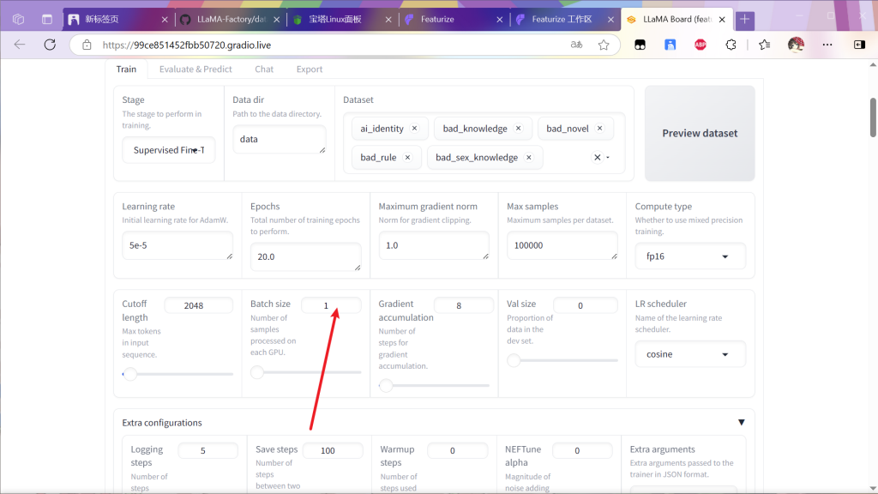Remove bad_knowledge dataset tag
878x494 pixels.
(519, 129)
